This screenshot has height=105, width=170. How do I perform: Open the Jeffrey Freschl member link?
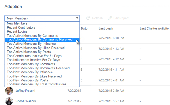[25, 91]
